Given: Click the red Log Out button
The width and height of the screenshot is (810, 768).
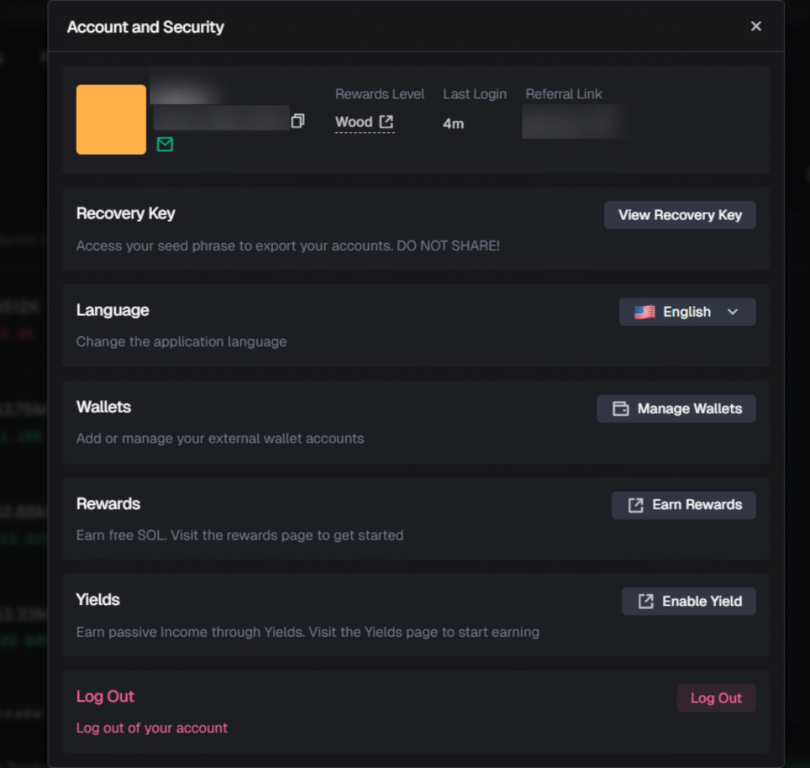Looking at the screenshot, I should (716, 698).
